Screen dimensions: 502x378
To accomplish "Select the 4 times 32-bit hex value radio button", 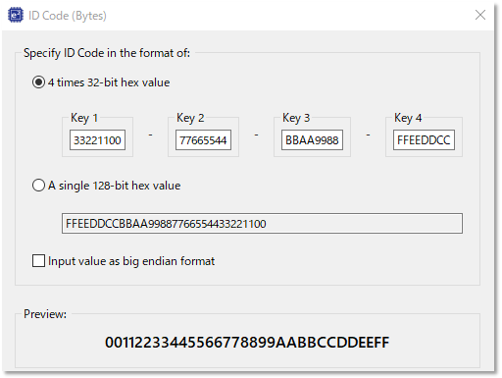I will (38, 82).
